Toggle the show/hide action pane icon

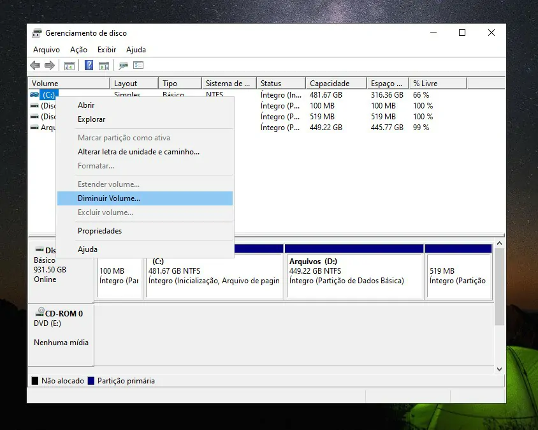coord(104,65)
